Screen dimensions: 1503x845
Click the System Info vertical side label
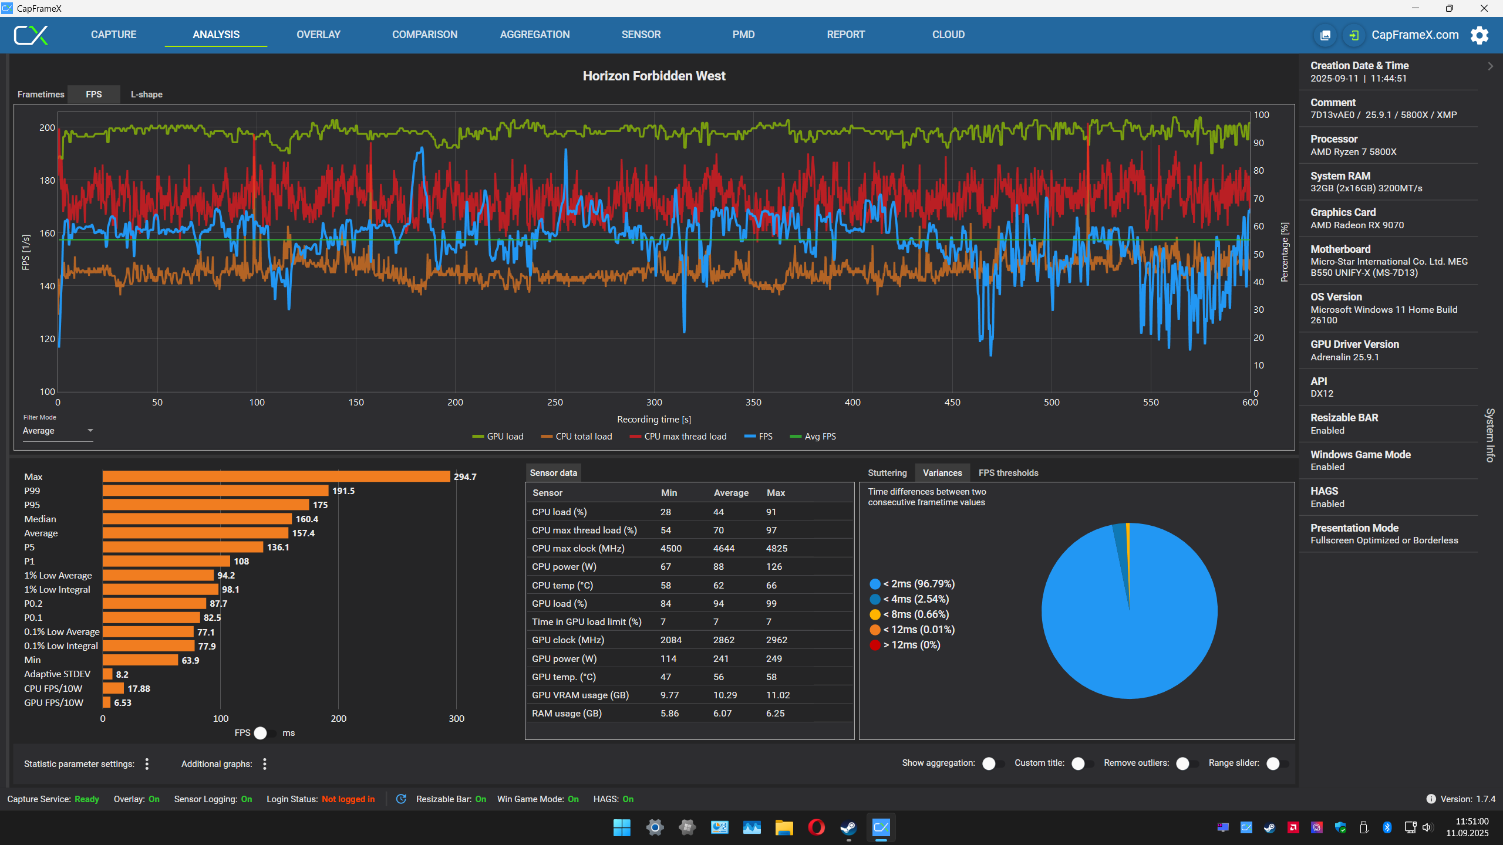tap(1490, 435)
